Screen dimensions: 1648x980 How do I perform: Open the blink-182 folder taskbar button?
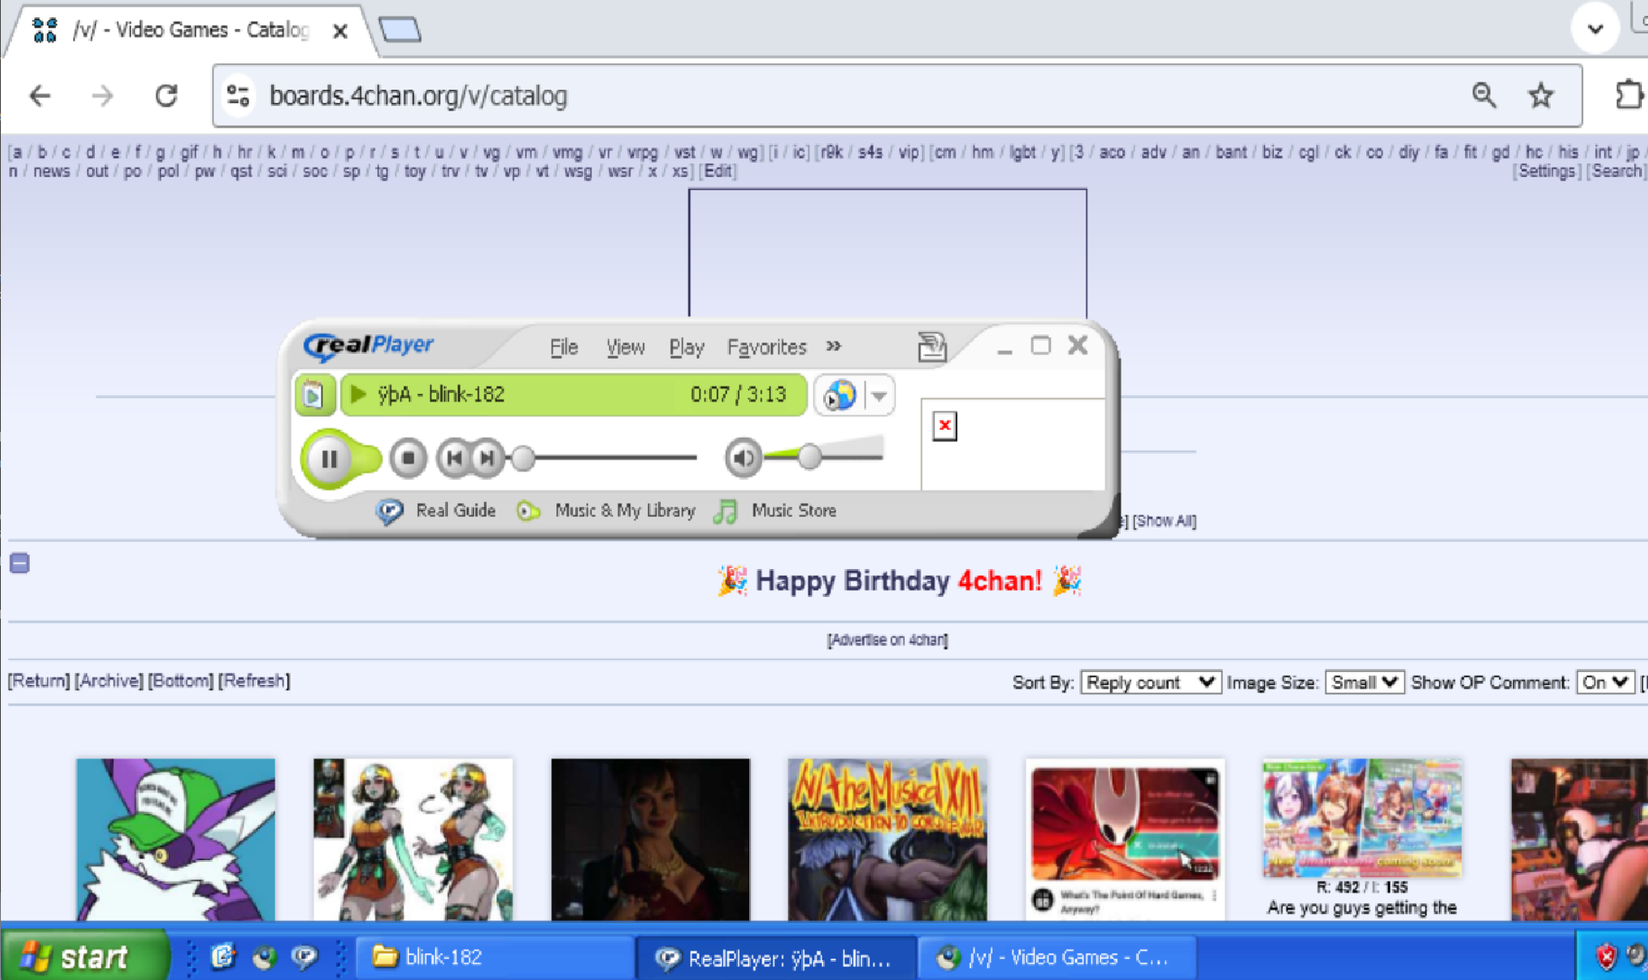pos(495,957)
